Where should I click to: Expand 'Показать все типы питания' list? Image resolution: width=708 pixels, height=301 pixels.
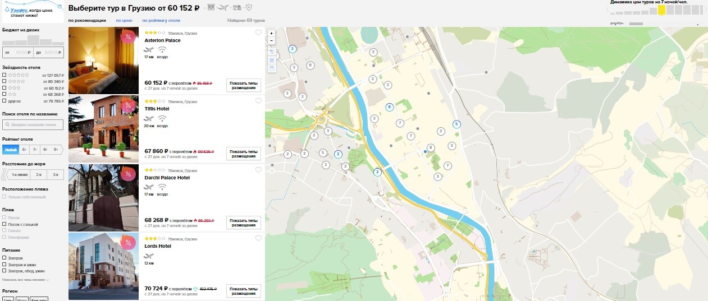[x=26, y=279]
